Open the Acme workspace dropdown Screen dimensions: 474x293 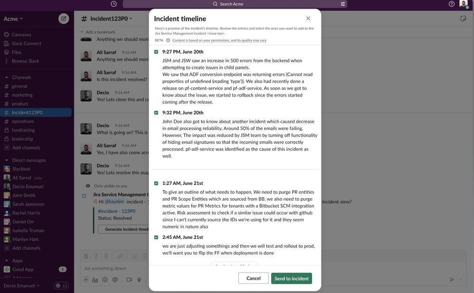pos(13,18)
